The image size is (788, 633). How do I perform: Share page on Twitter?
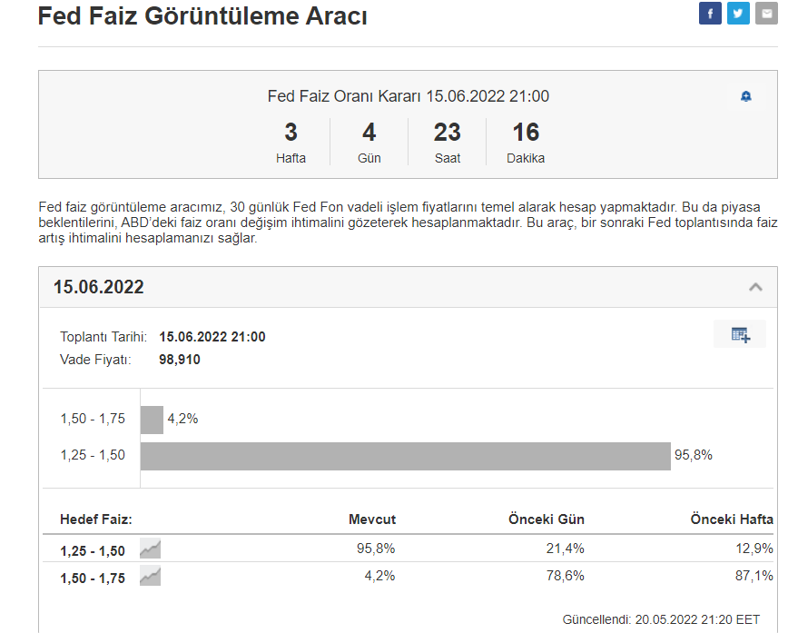click(x=738, y=13)
